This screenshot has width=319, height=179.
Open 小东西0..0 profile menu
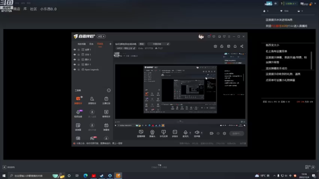point(48,9)
